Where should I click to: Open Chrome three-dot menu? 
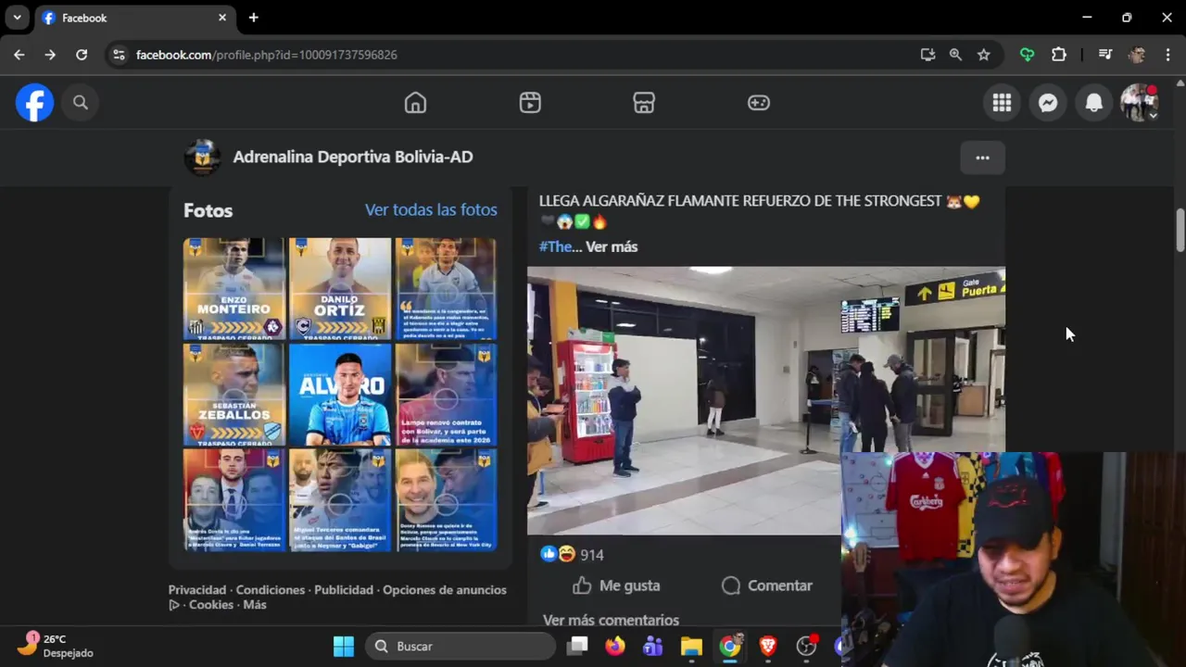coord(1167,55)
